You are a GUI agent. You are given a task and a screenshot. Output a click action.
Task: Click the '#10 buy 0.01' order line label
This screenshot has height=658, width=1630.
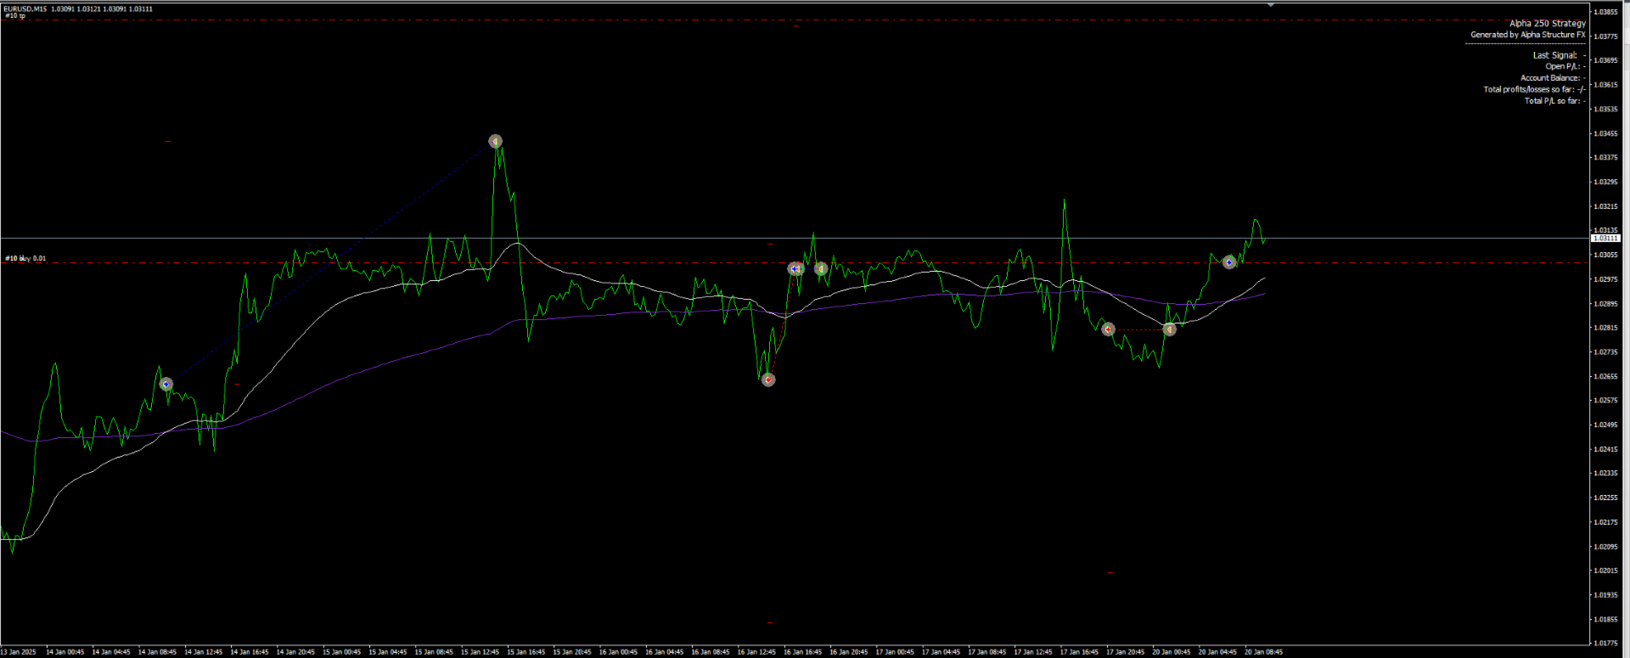coord(25,258)
